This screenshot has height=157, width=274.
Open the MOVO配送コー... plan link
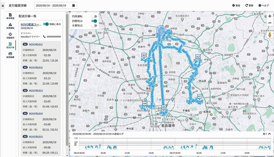pos(31,24)
